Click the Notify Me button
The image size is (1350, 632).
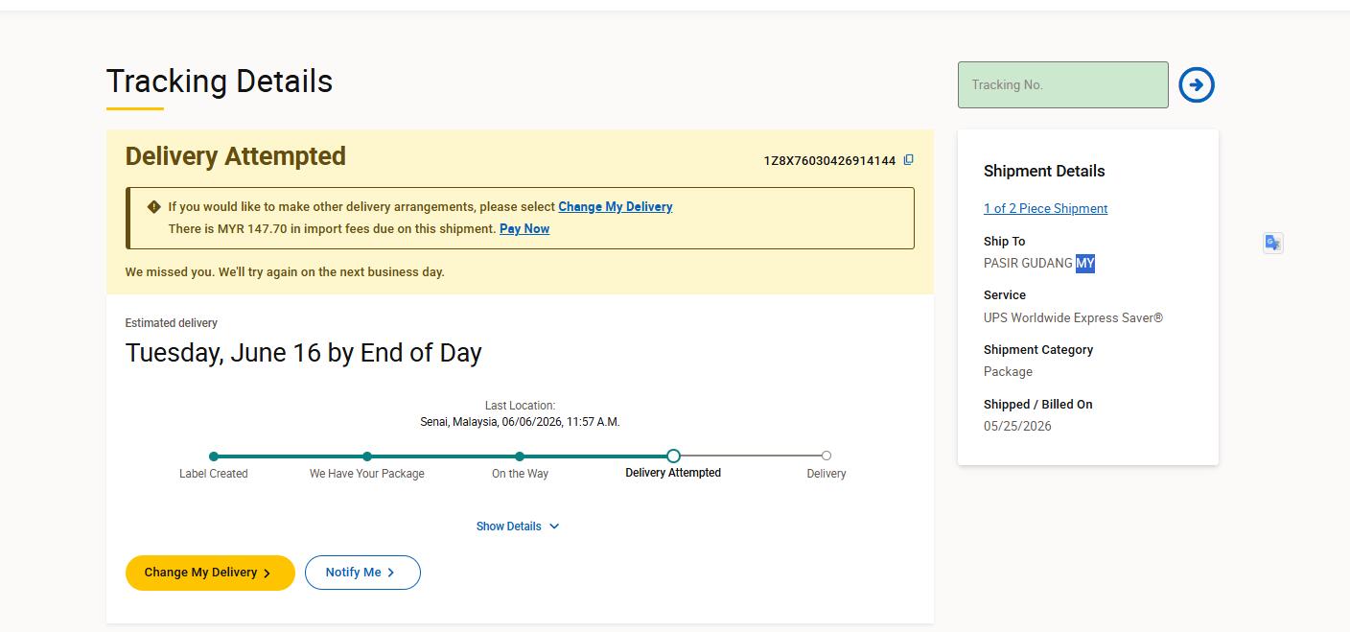tap(362, 573)
